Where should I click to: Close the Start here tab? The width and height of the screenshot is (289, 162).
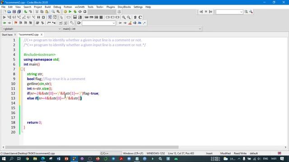[x=15, y=35]
